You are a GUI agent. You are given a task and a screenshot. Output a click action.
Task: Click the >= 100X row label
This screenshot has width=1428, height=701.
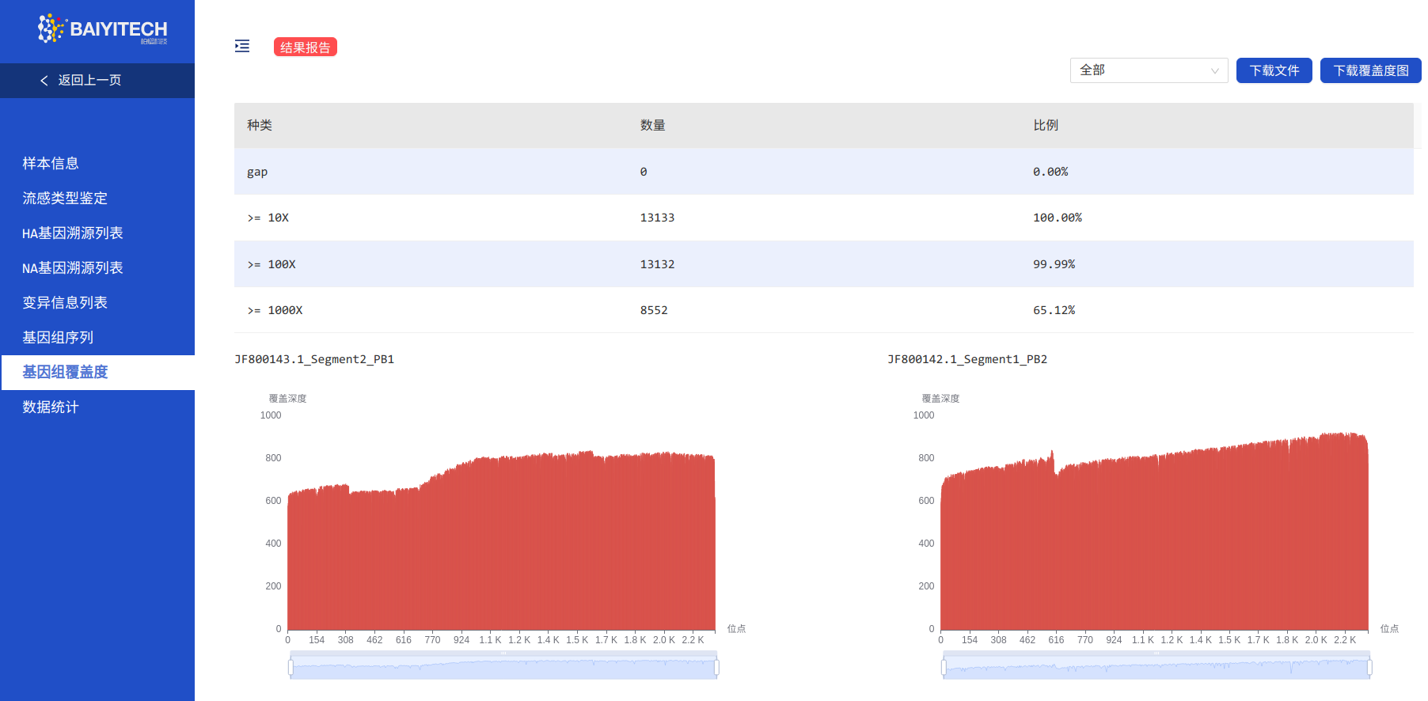click(272, 264)
